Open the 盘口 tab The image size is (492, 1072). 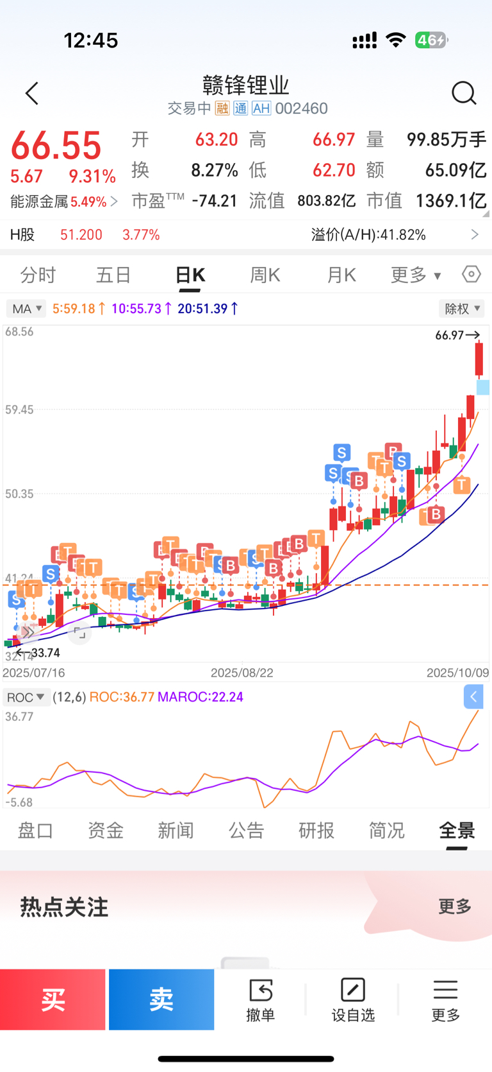click(35, 831)
